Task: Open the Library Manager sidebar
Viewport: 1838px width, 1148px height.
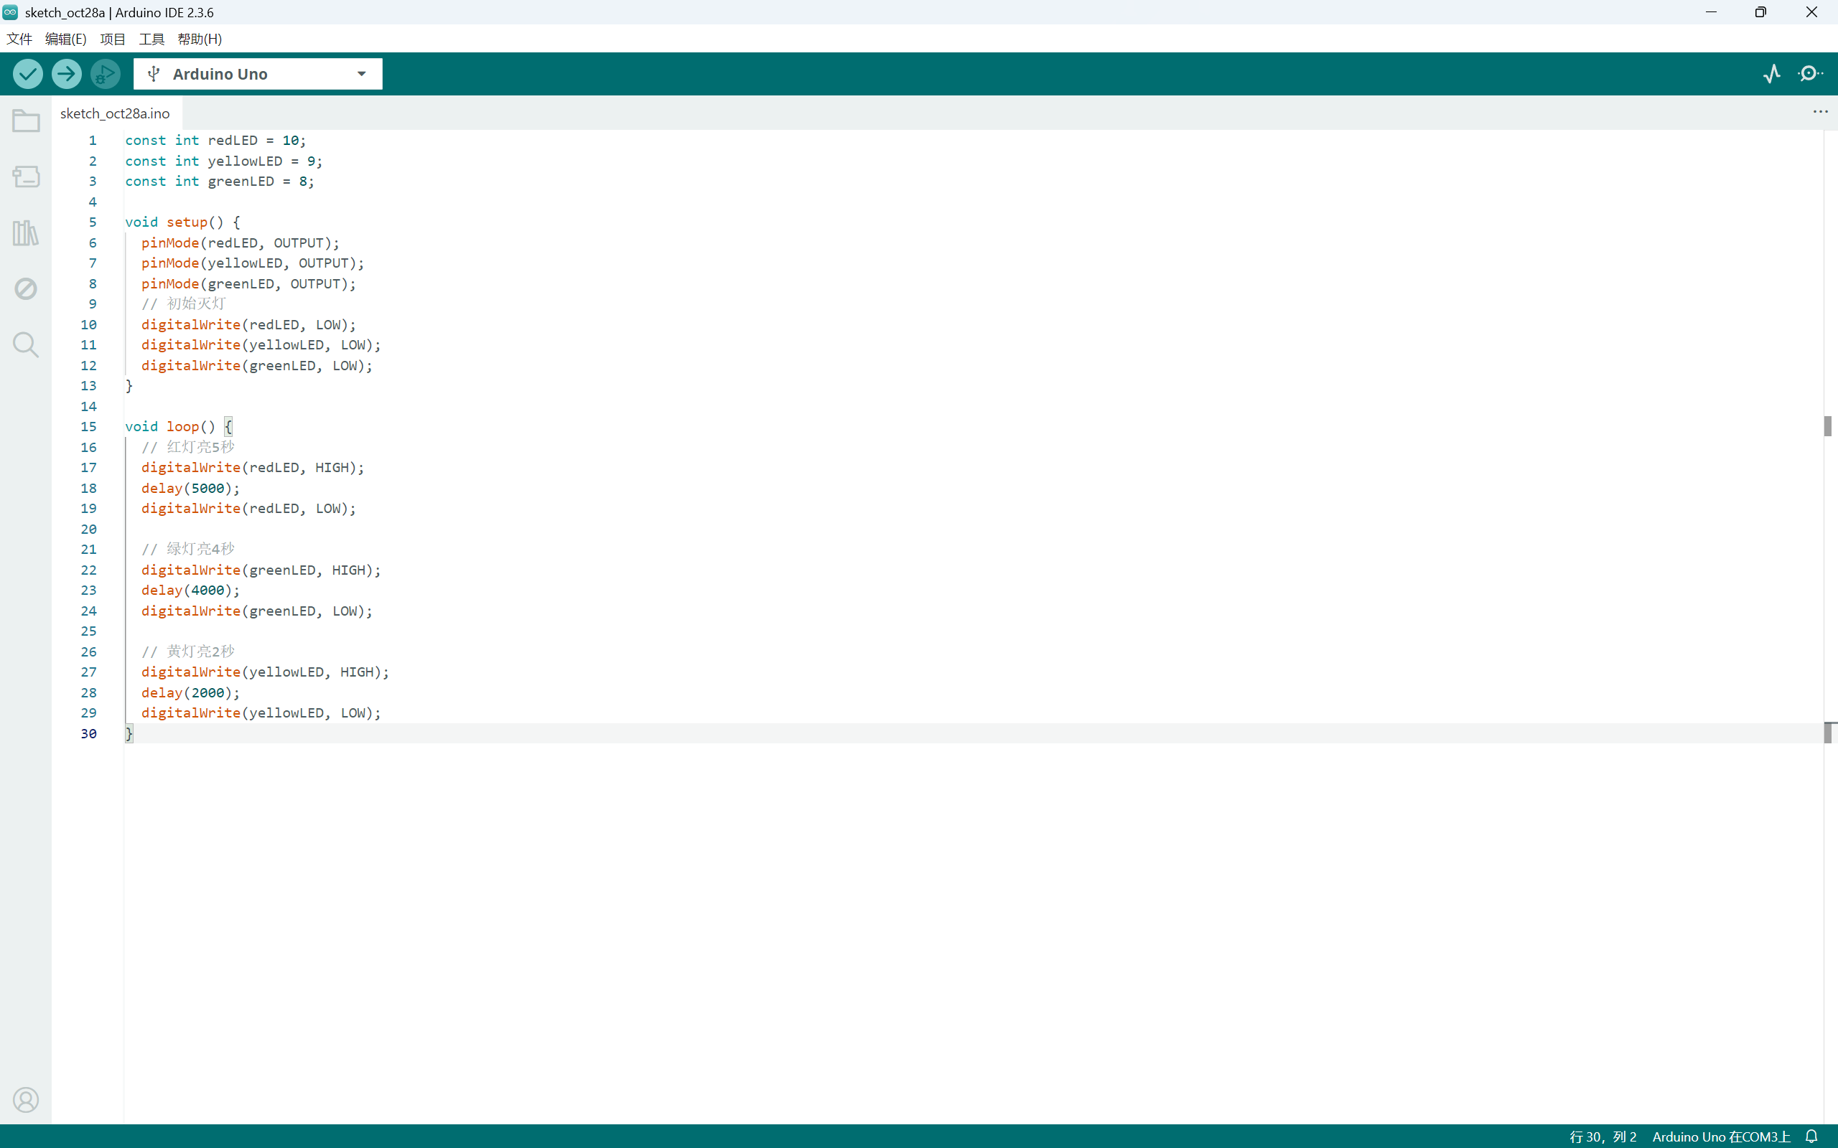Action: (x=26, y=233)
